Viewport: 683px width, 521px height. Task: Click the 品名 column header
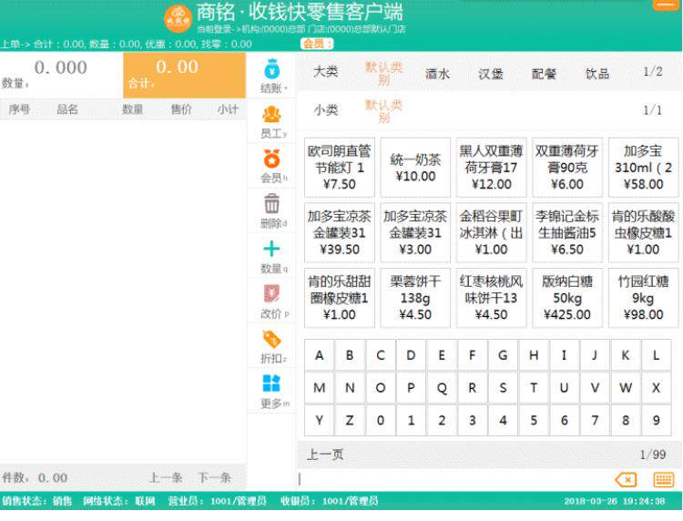[67, 109]
